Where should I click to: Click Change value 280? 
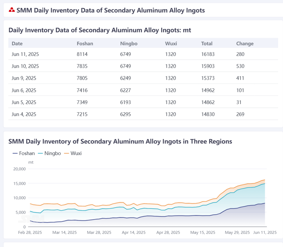coord(240,54)
